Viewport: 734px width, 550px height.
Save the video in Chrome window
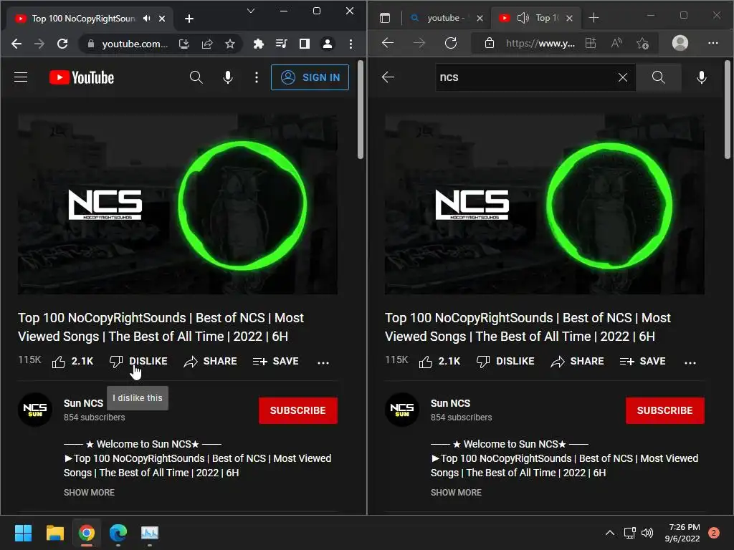click(x=276, y=361)
